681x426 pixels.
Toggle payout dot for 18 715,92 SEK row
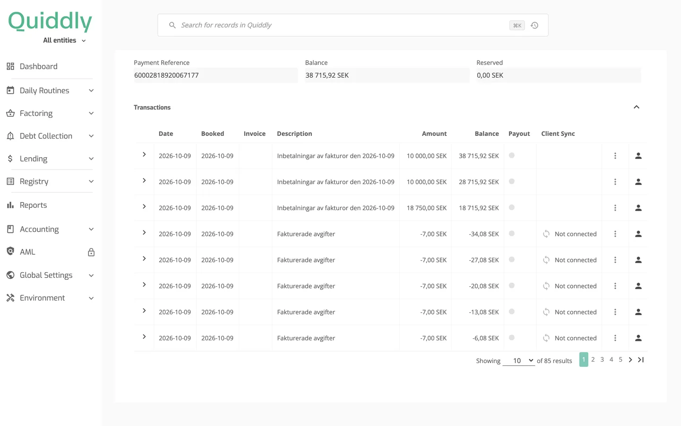512,207
